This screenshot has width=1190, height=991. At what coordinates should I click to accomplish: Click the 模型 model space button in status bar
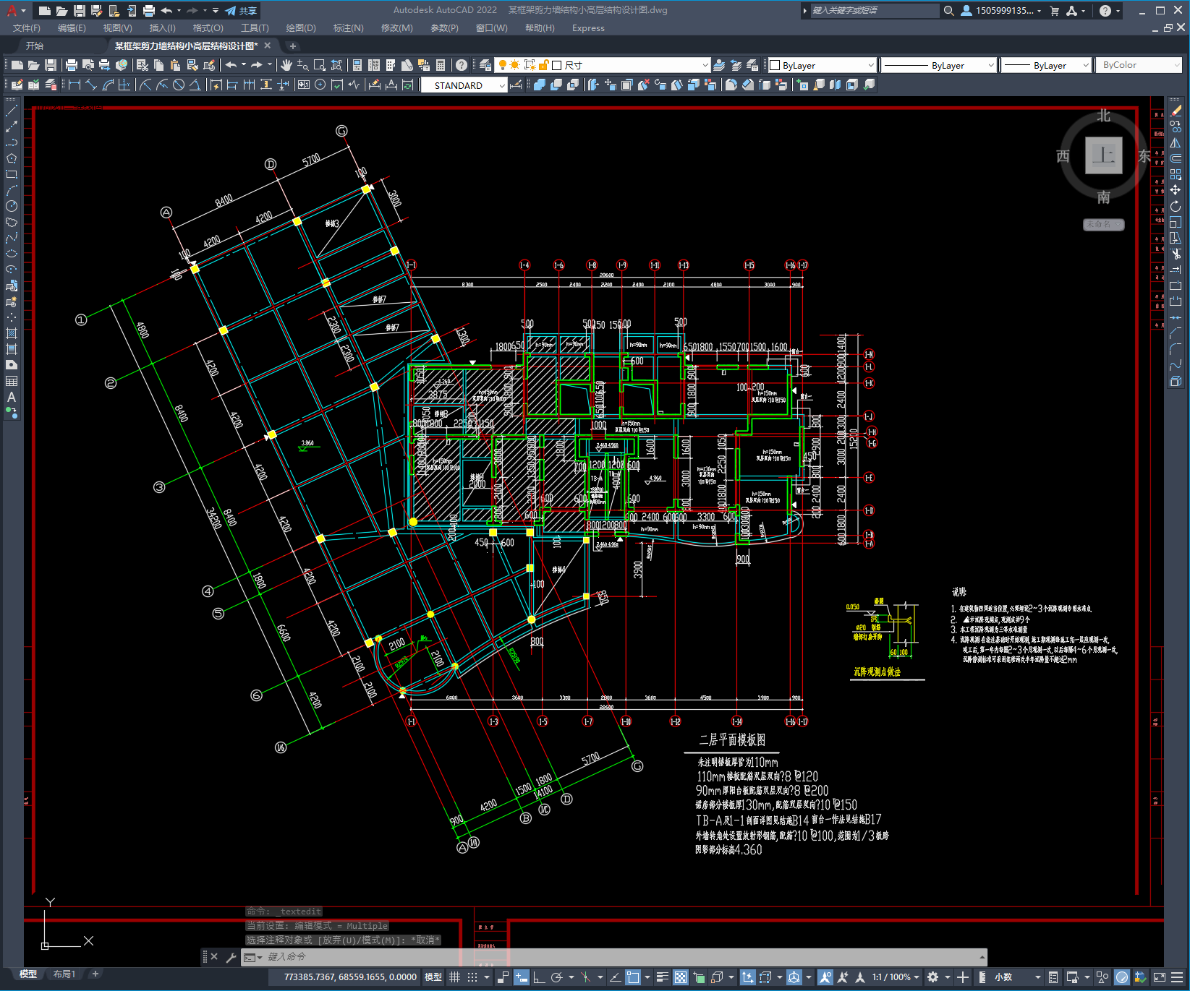tap(433, 977)
